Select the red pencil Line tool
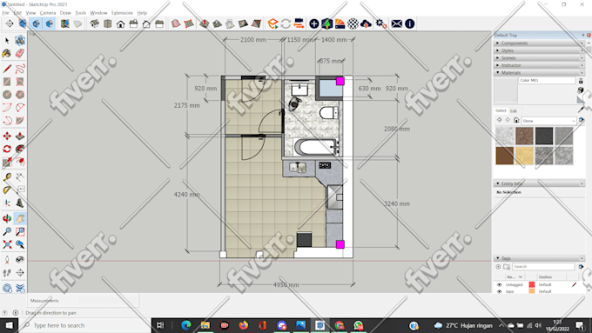This screenshot has height=333, width=592. [7, 69]
